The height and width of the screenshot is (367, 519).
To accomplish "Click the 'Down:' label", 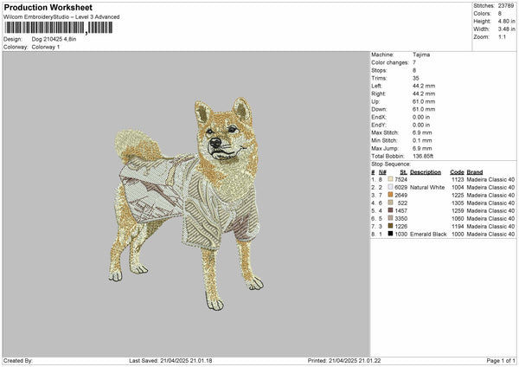I will click(x=379, y=109).
